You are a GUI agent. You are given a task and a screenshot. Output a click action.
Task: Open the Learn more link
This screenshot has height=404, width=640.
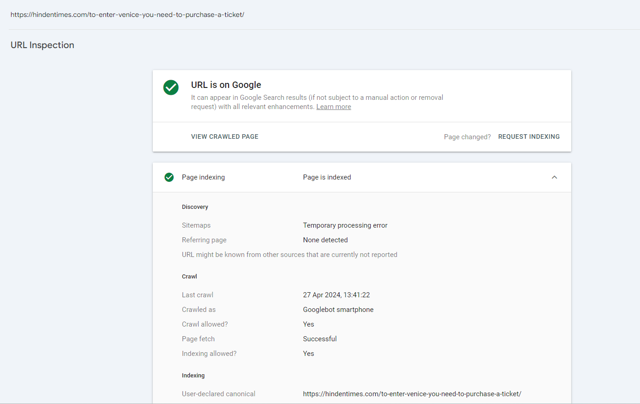(x=334, y=107)
